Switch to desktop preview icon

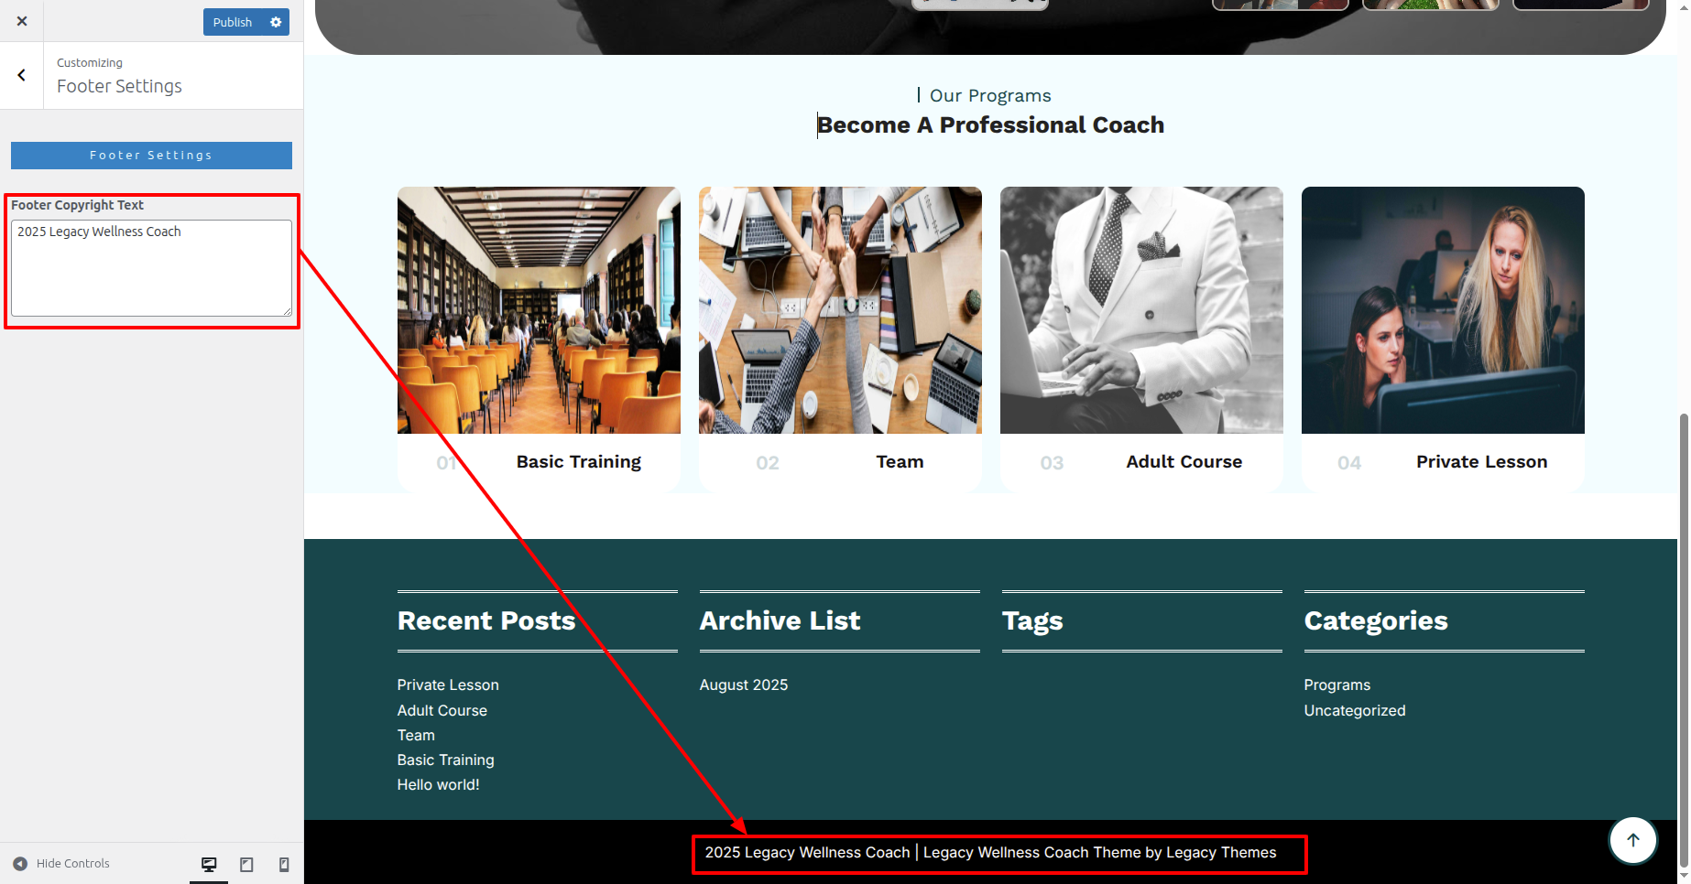click(x=209, y=864)
